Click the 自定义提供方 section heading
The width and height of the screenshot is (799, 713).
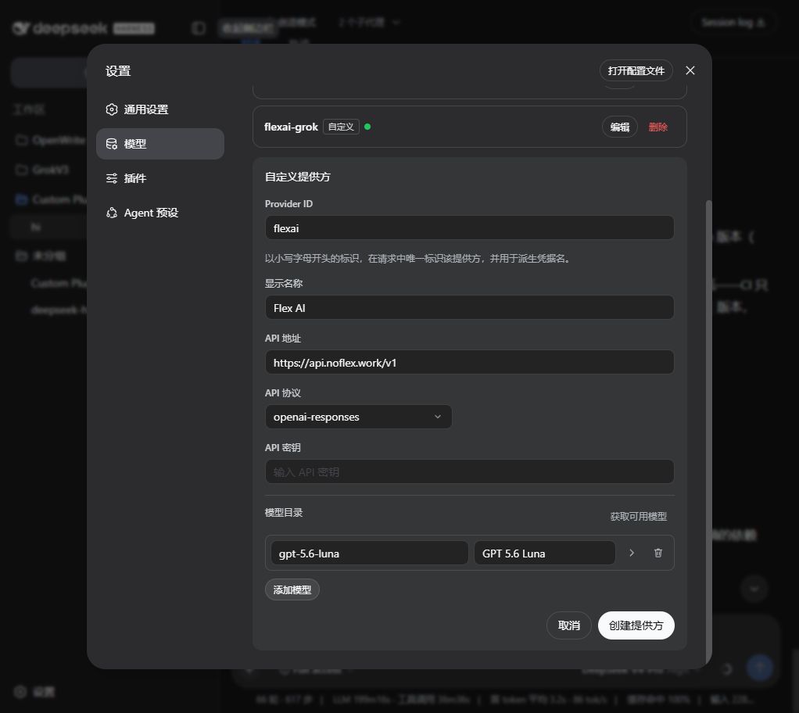(x=298, y=177)
